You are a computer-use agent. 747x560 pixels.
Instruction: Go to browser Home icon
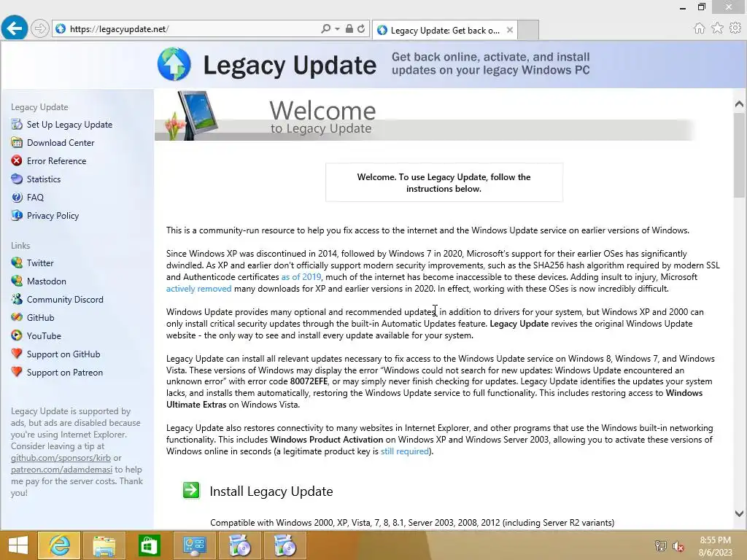click(699, 28)
